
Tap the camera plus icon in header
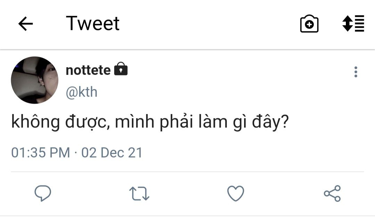click(x=309, y=24)
